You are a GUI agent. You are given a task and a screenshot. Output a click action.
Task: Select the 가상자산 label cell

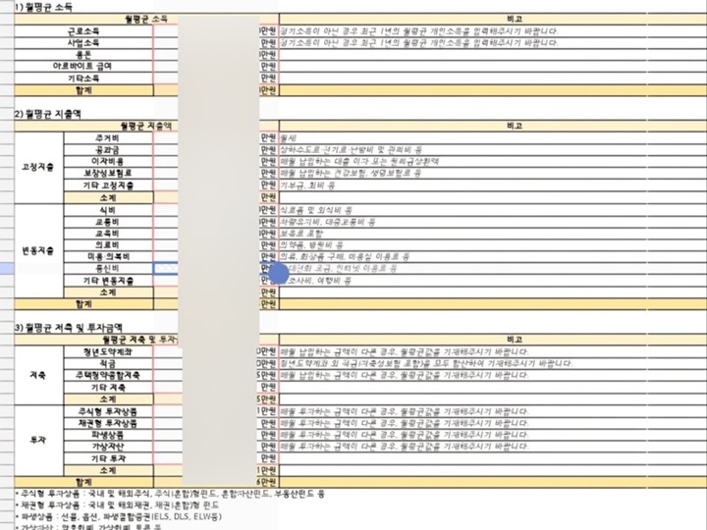[108, 447]
